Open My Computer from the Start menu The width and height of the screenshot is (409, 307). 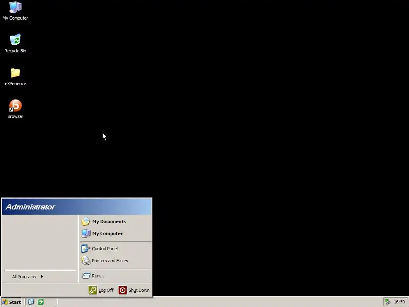tap(116, 233)
